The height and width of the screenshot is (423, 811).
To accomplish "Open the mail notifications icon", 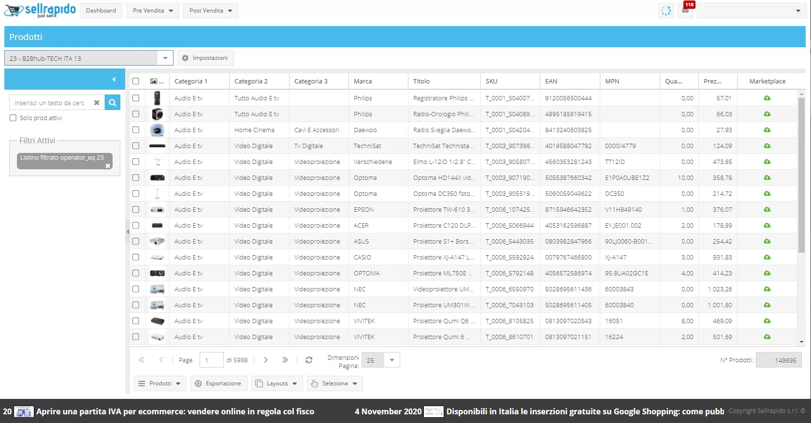I will [685, 10].
